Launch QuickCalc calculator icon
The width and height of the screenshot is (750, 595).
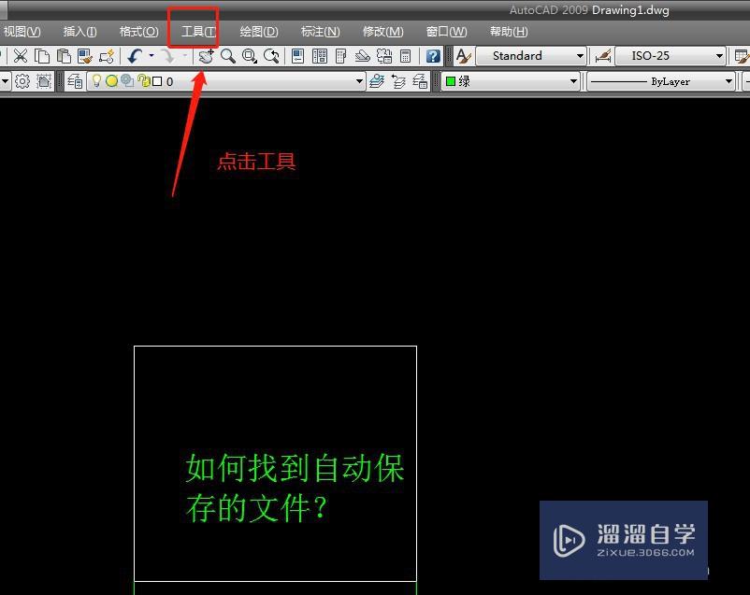point(406,56)
